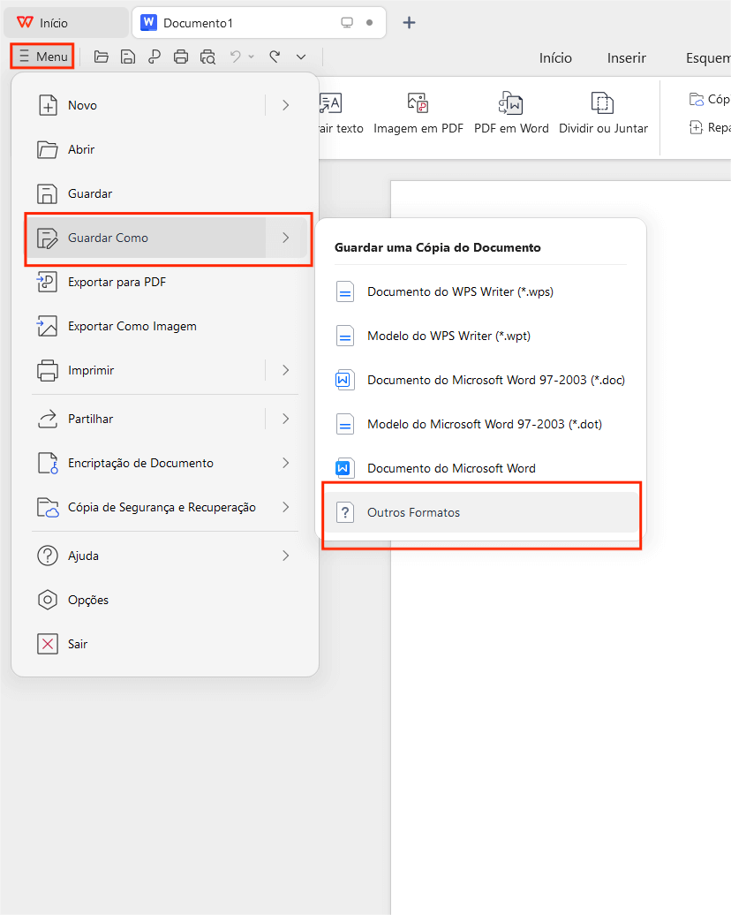Viewport: 731px width, 915px height.
Task: Click the Dividir ou Juntar tool
Action: (603, 113)
